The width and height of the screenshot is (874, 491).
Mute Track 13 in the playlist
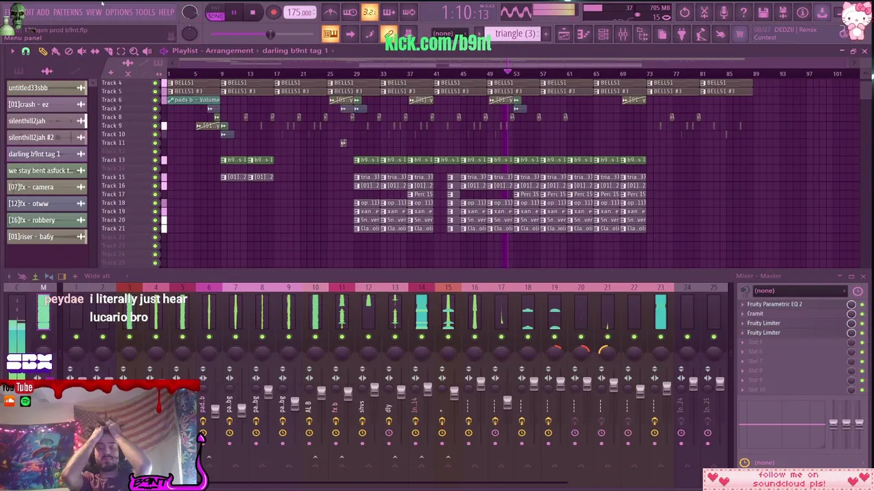coord(155,160)
